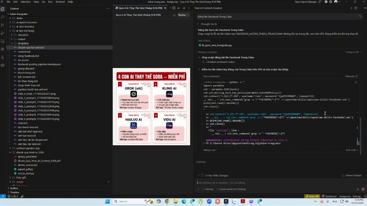Open the Always run dropdown

click(x=210, y=150)
